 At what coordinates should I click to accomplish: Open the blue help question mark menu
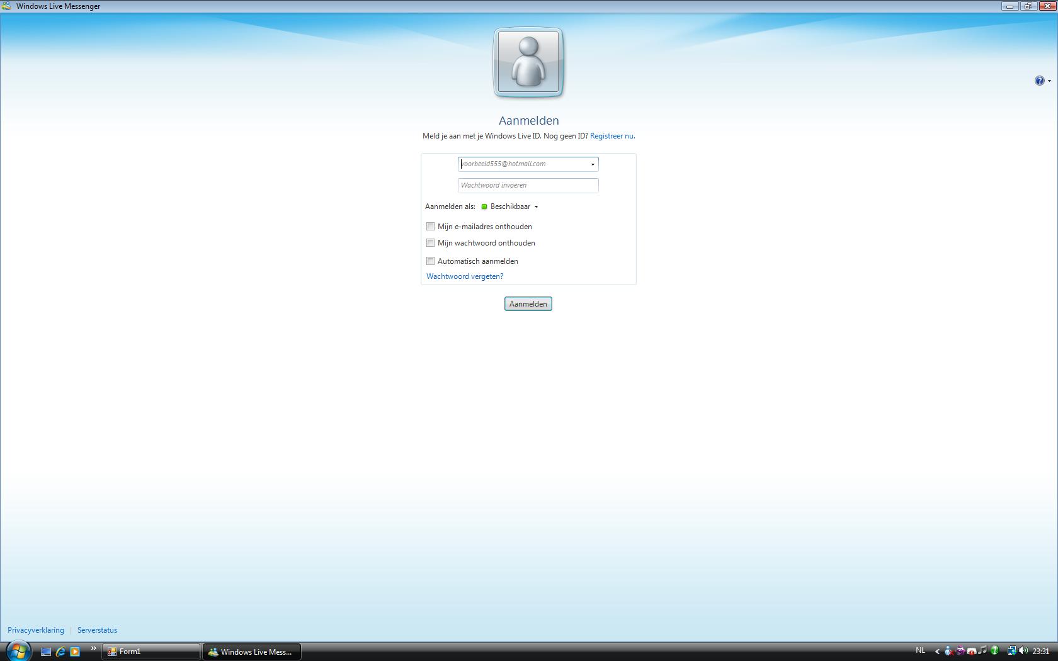(1042, 81)
